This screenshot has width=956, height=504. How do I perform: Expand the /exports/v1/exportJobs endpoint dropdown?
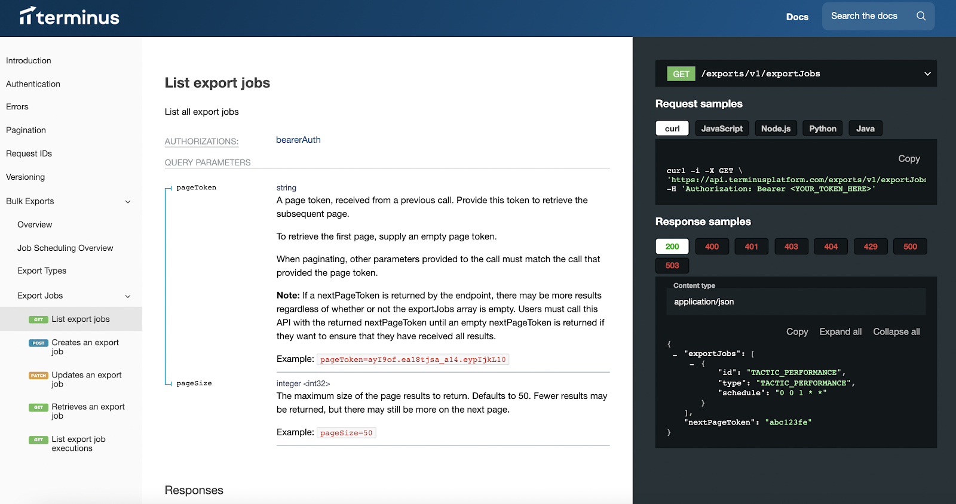point(927,73)
